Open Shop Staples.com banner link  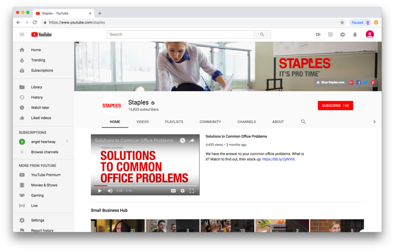(x=330, y=82)
